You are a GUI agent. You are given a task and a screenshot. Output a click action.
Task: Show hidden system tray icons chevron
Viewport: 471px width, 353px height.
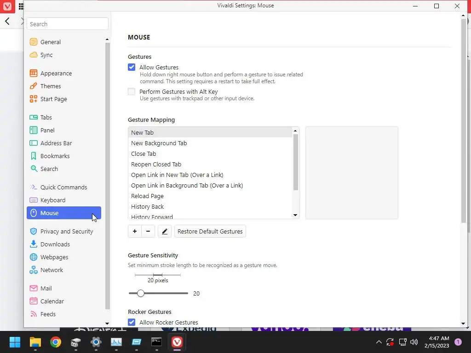coord(379,342)
